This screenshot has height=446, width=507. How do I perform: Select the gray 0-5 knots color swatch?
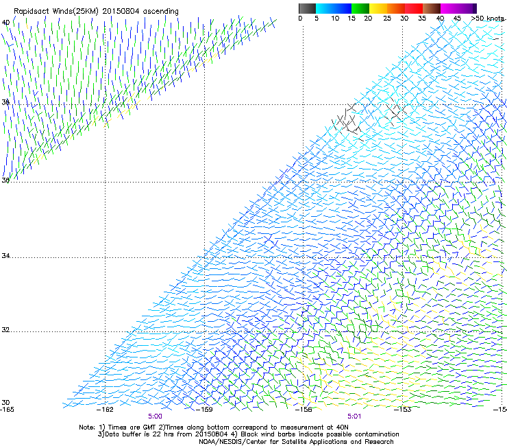tap(307, 8)
